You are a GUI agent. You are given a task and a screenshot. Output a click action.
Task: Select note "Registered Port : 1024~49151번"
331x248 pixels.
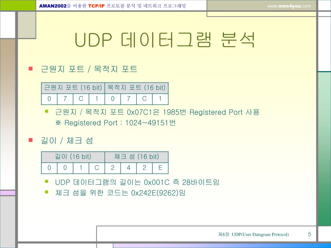pyautogui.click(x=120, y=123)
